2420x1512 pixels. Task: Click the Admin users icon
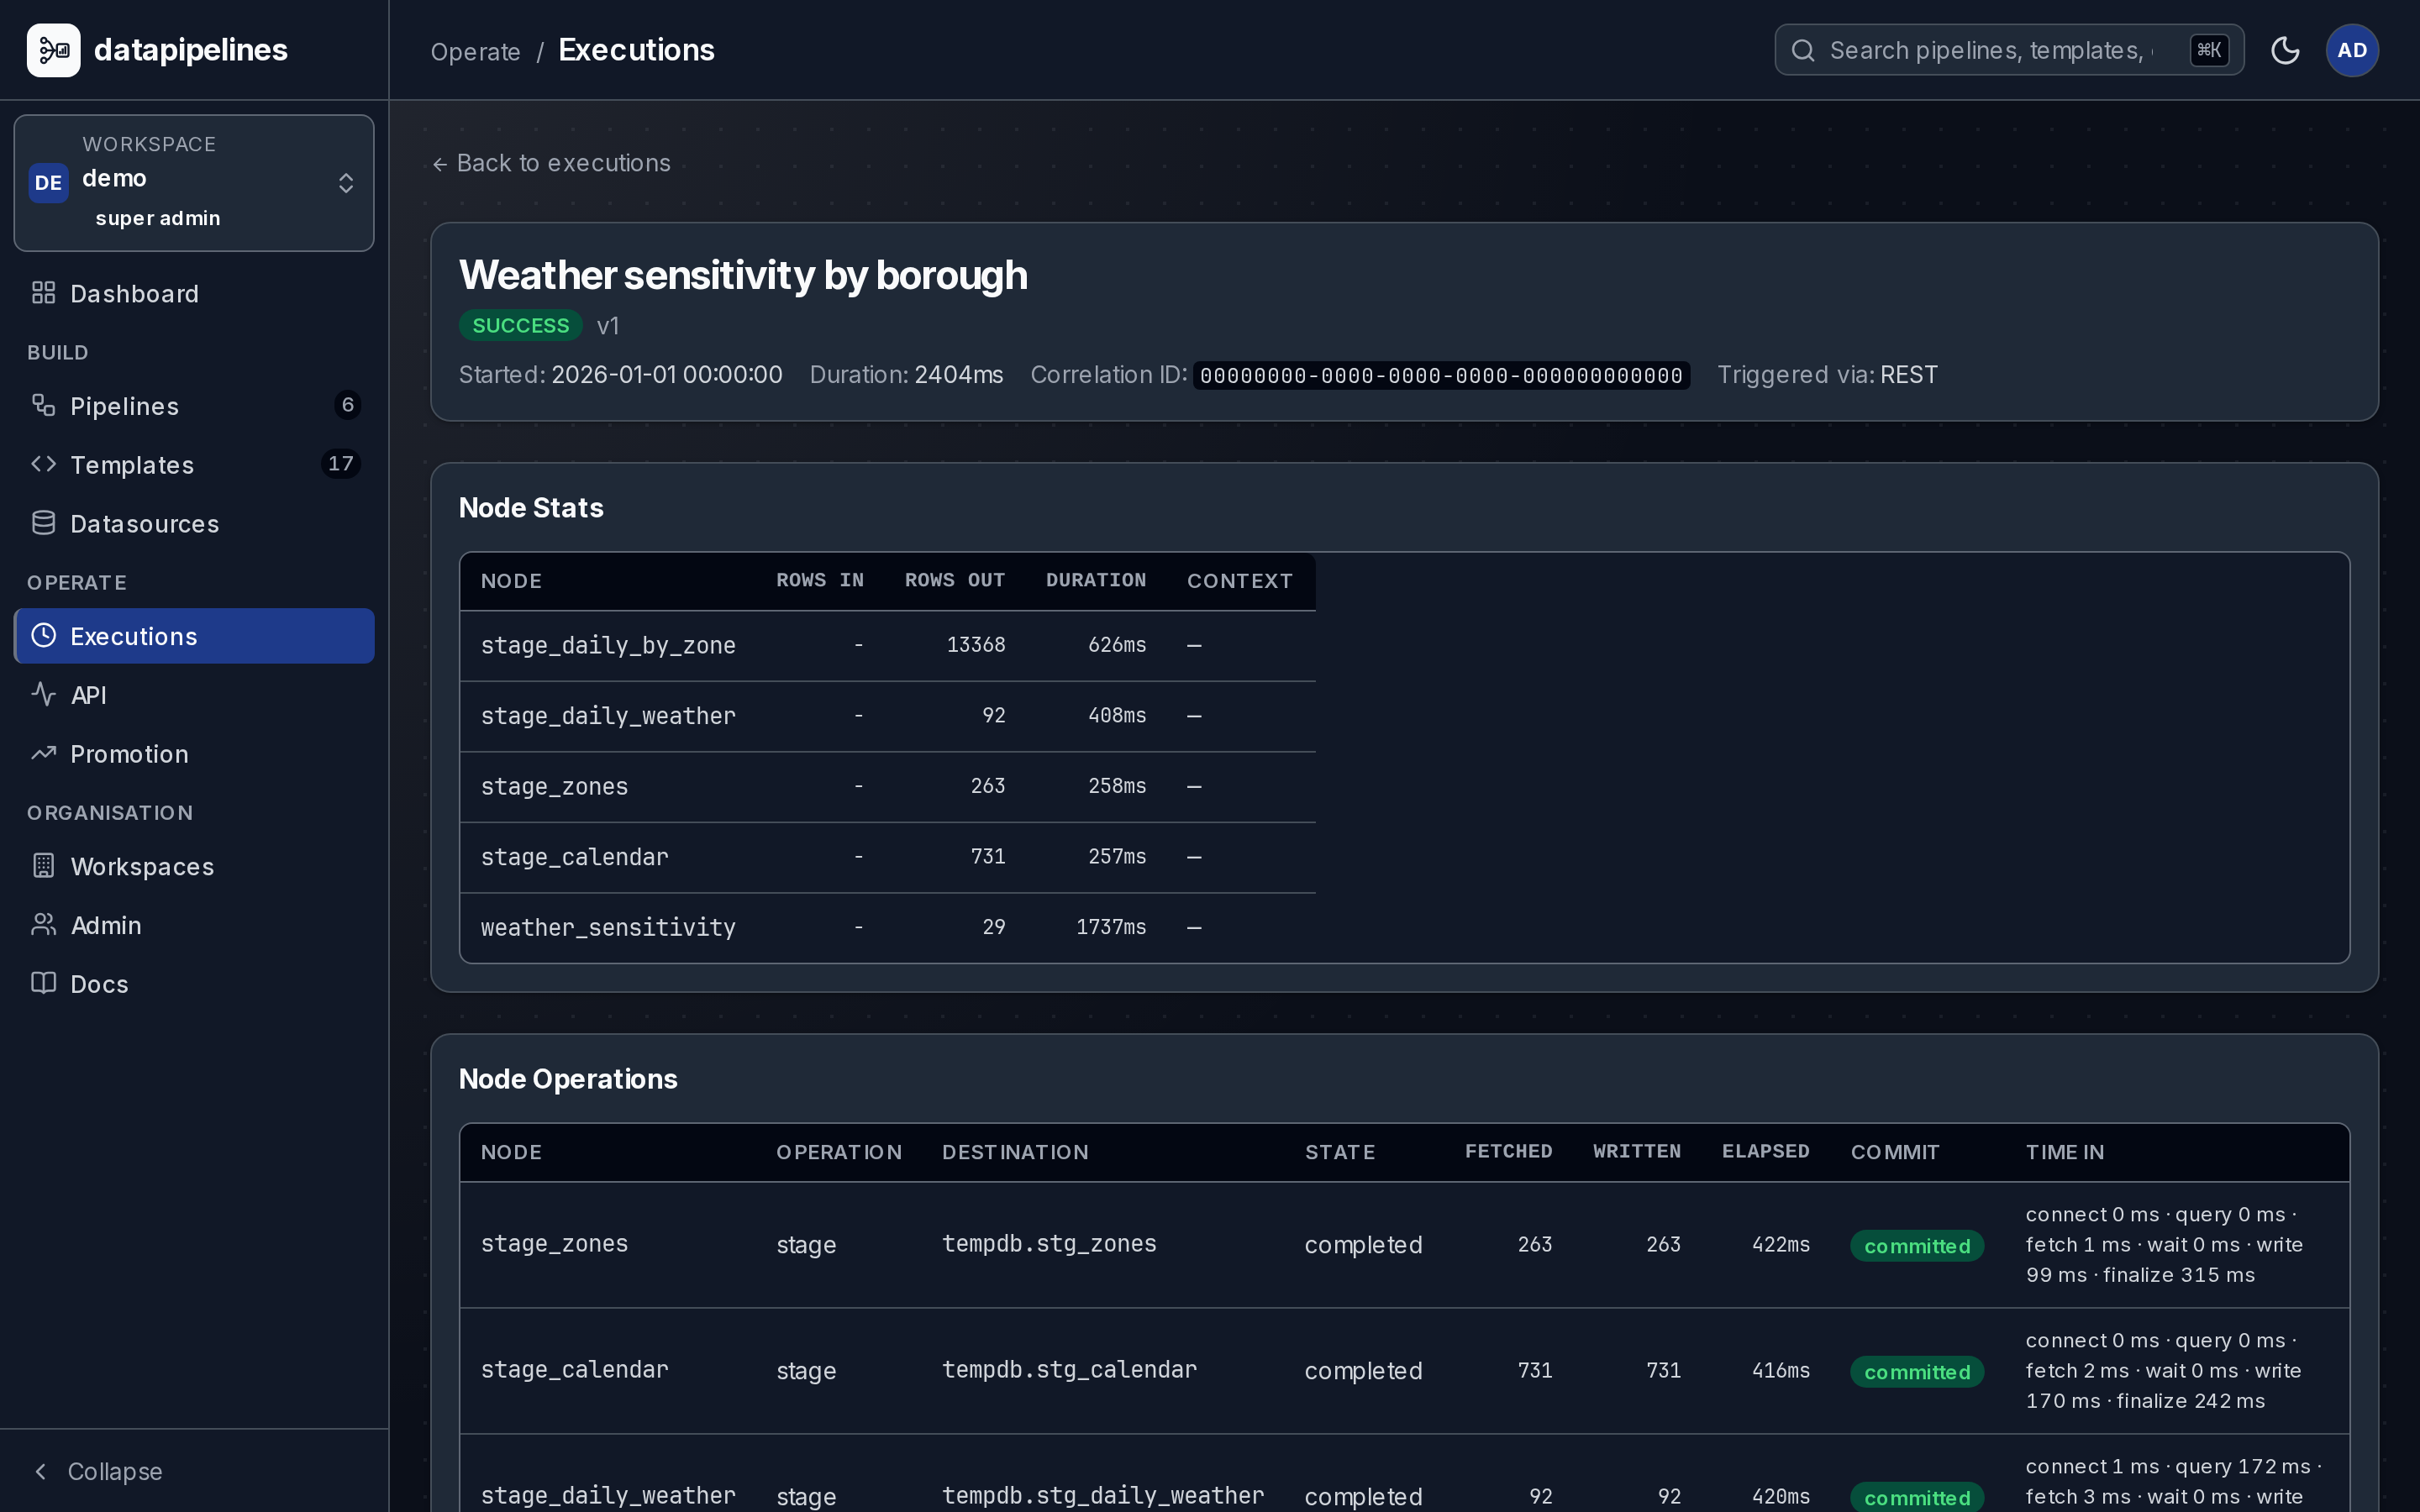pyautogui.click(x=43, y=925)
